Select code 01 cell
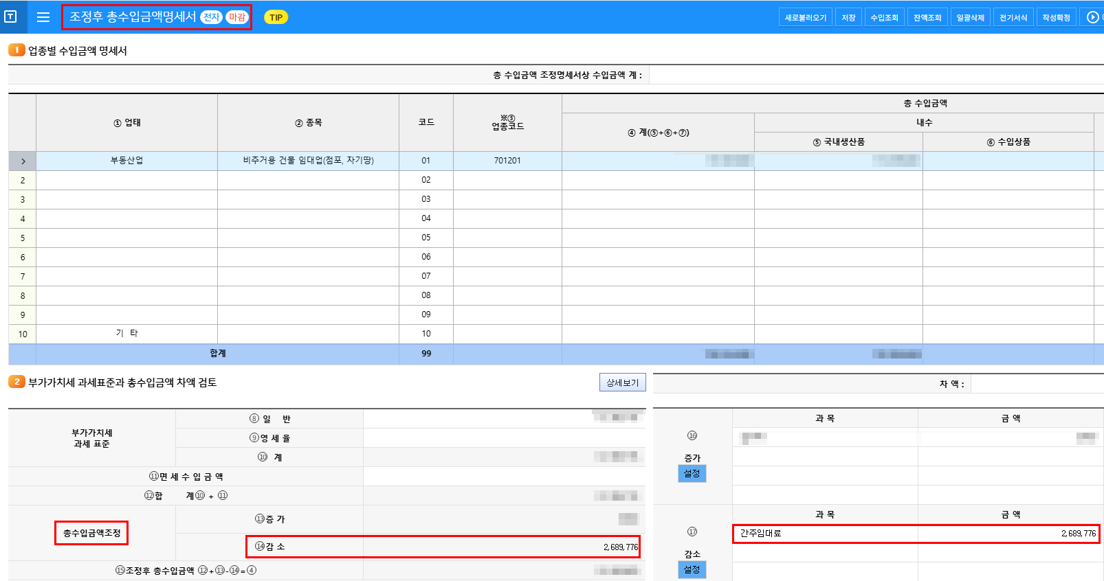This screenshot has height=581, width=1104. pyautogui.click(x=426, y=161)
